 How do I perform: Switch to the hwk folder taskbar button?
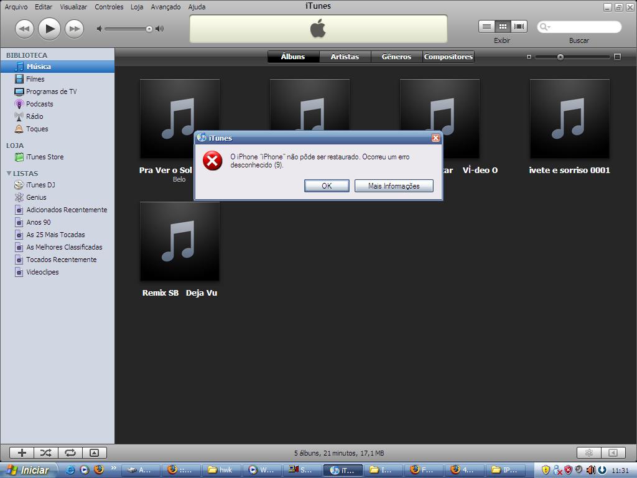point(222,471)
